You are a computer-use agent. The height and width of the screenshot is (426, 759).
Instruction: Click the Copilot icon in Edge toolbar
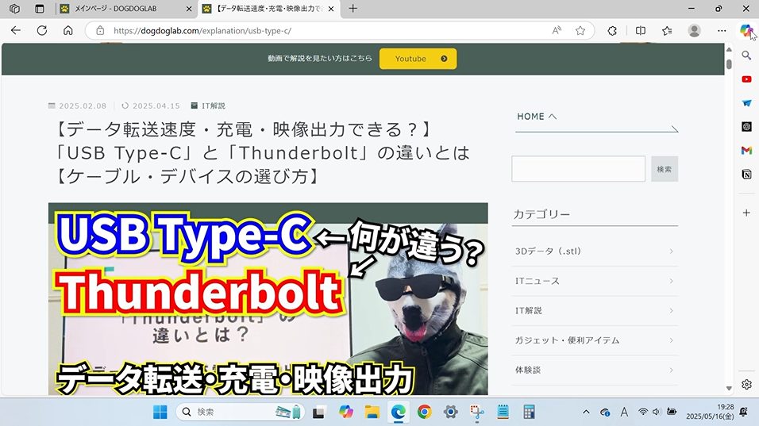pyautogui.click(x=746, y=30)
